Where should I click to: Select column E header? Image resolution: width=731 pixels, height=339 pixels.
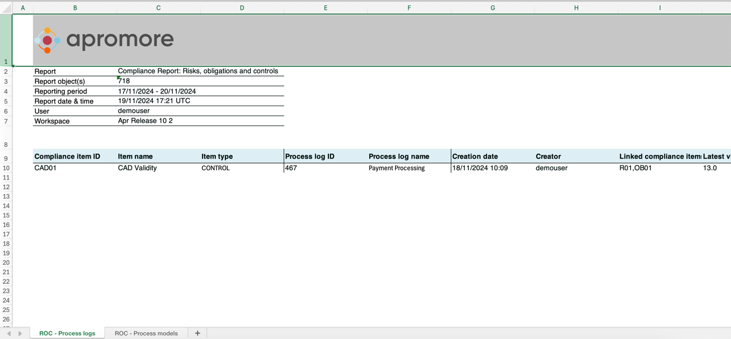click(x=325, y=8)
